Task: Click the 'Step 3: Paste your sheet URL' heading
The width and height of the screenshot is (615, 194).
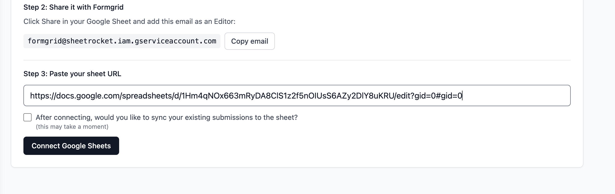Action: pyautogui.click(x=72, y=74)
